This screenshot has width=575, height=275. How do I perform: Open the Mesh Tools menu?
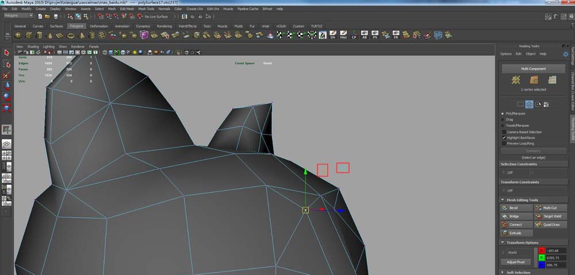[x=146, y=9]
